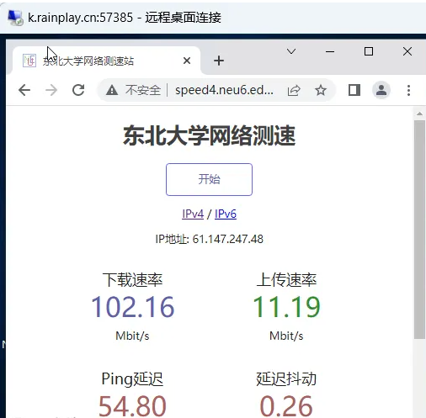
Task: Open the Chrome profile avatar
Action: [381, 90]
